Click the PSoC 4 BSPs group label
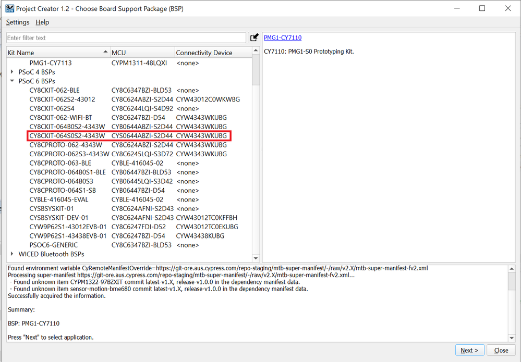The image size is (521, 362). pyautogui.click(x=37, y=72)
